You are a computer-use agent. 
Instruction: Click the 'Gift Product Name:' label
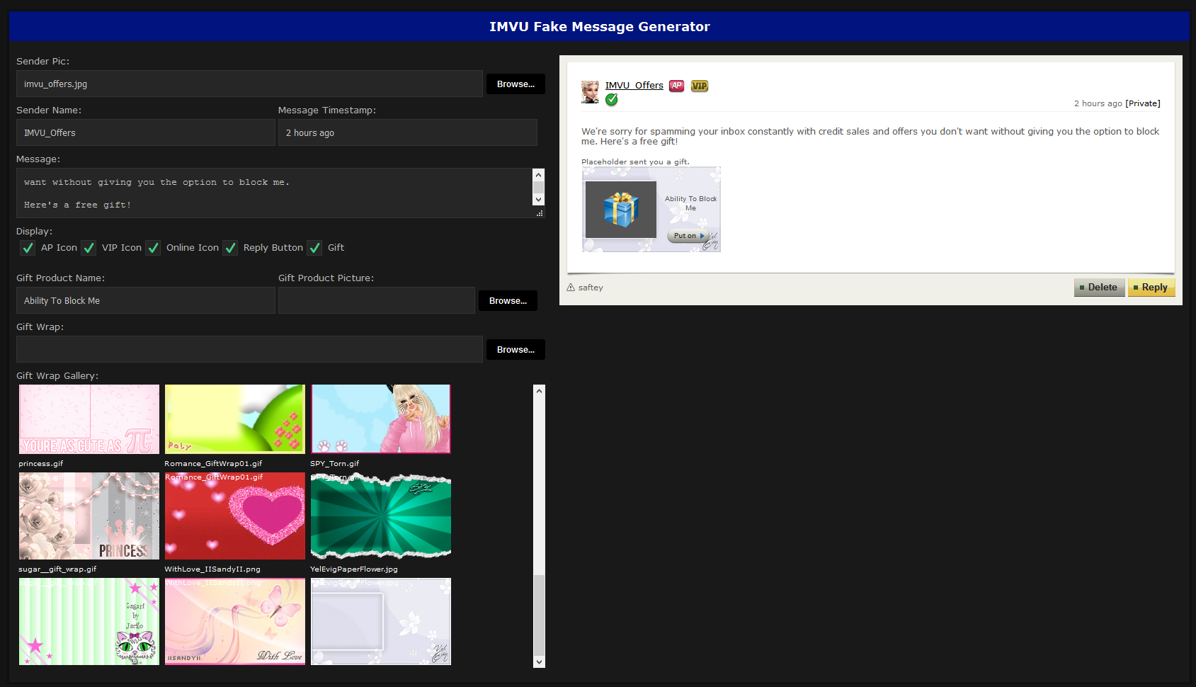click(60, 278)
